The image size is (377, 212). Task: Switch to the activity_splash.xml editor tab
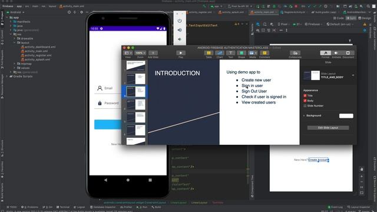point(232,12)
